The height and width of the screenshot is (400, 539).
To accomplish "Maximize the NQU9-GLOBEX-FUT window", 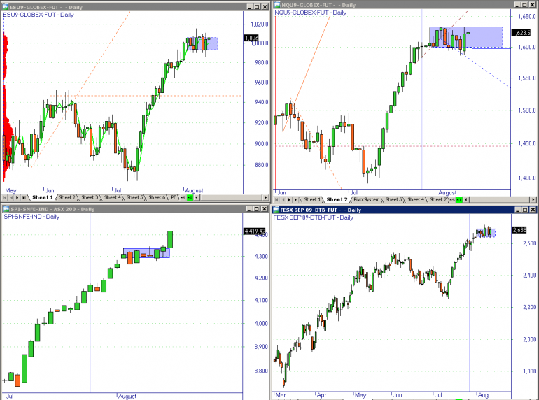I will click(x=524, y=4).
